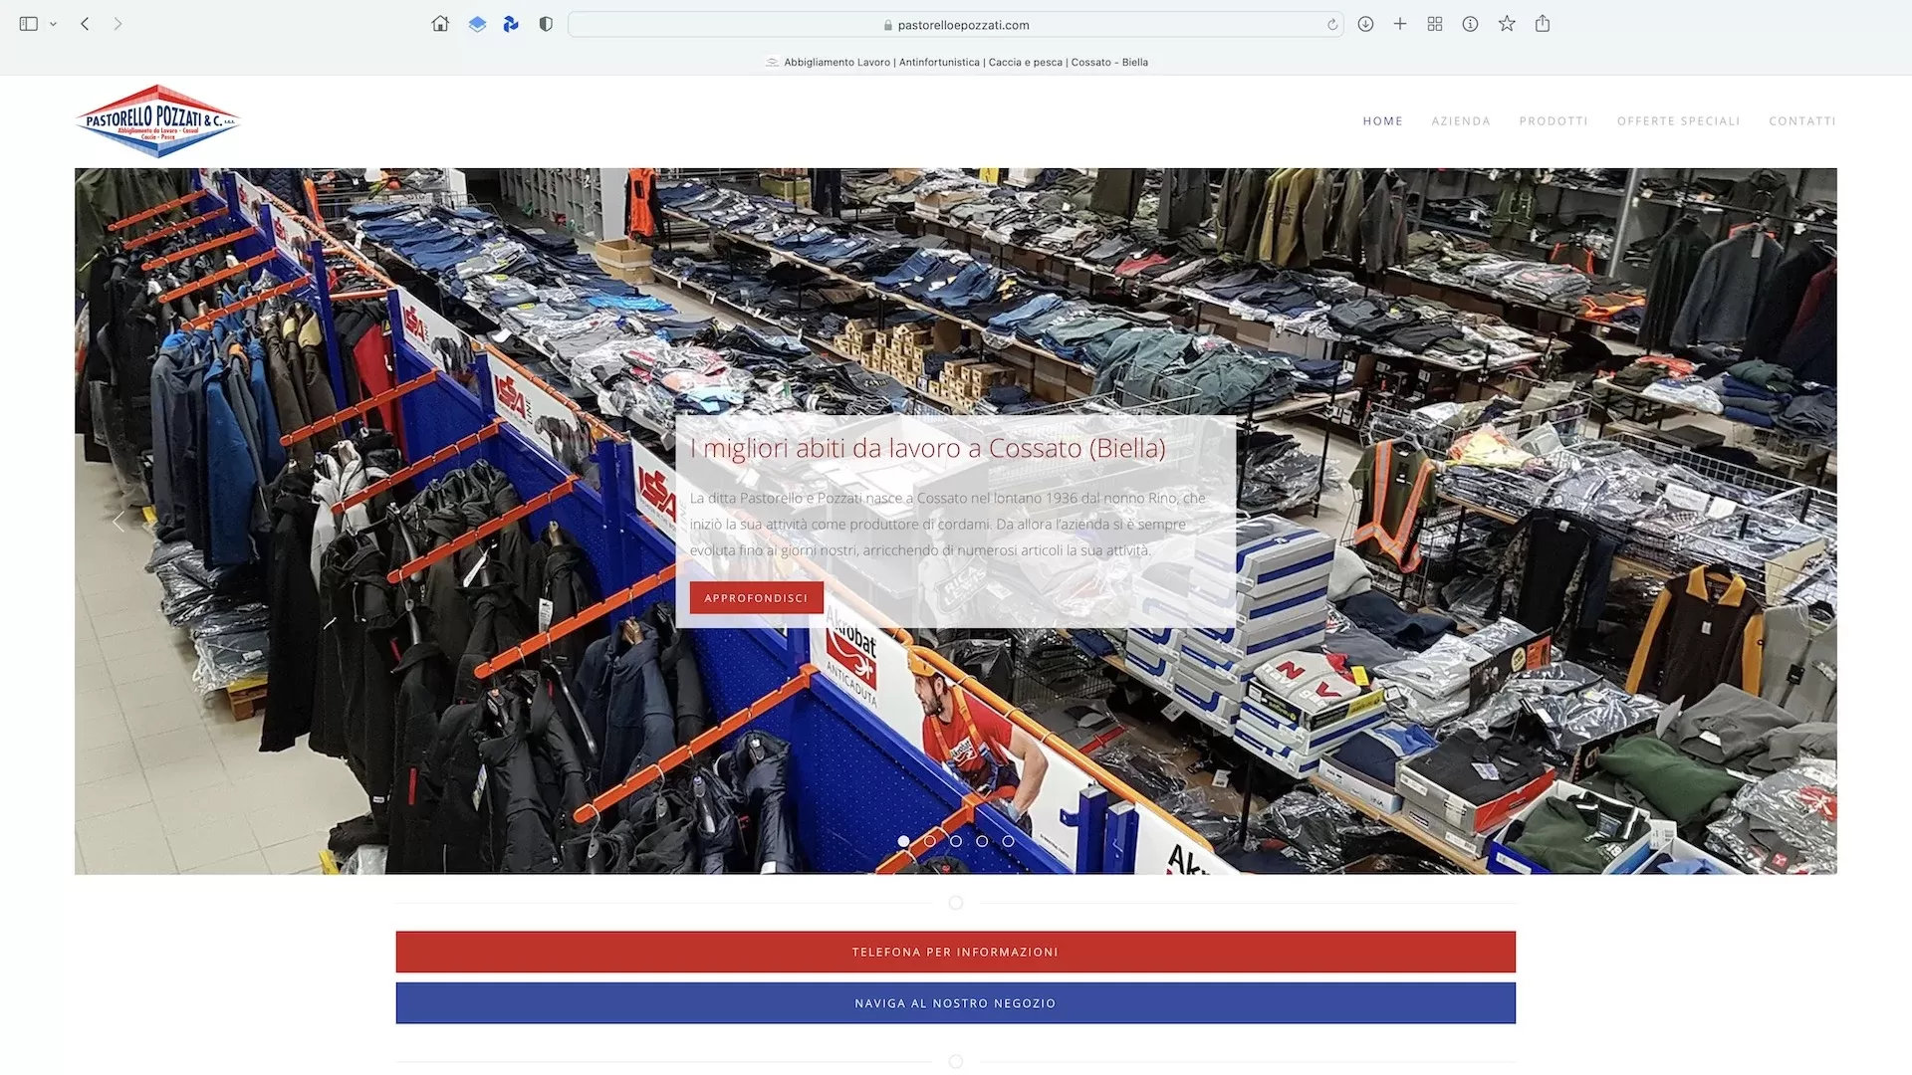Click the Share icon
This screenshot has width=1912, height=1075.
1543,24
